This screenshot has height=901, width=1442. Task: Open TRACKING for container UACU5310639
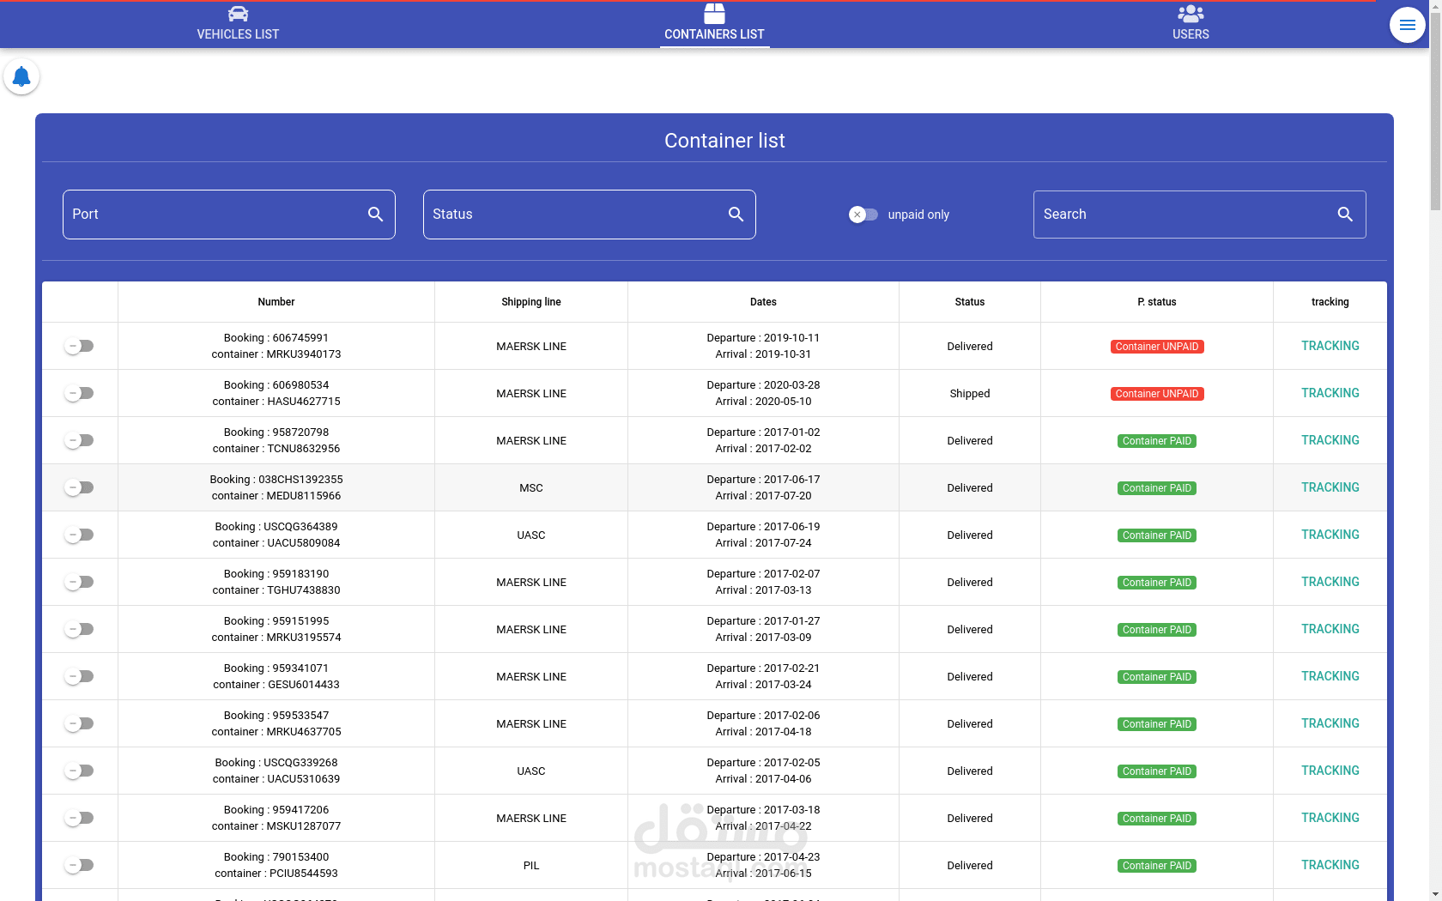point(1330,771)
